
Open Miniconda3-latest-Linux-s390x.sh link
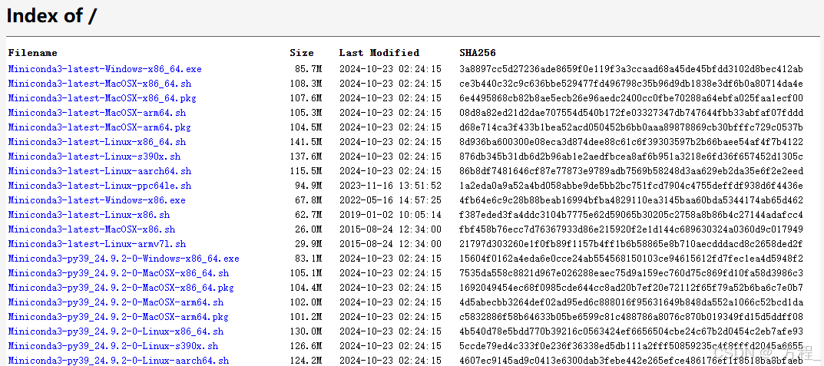[x=94, y=157]
